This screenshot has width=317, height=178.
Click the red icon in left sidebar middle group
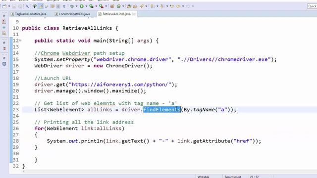(4, 48)
